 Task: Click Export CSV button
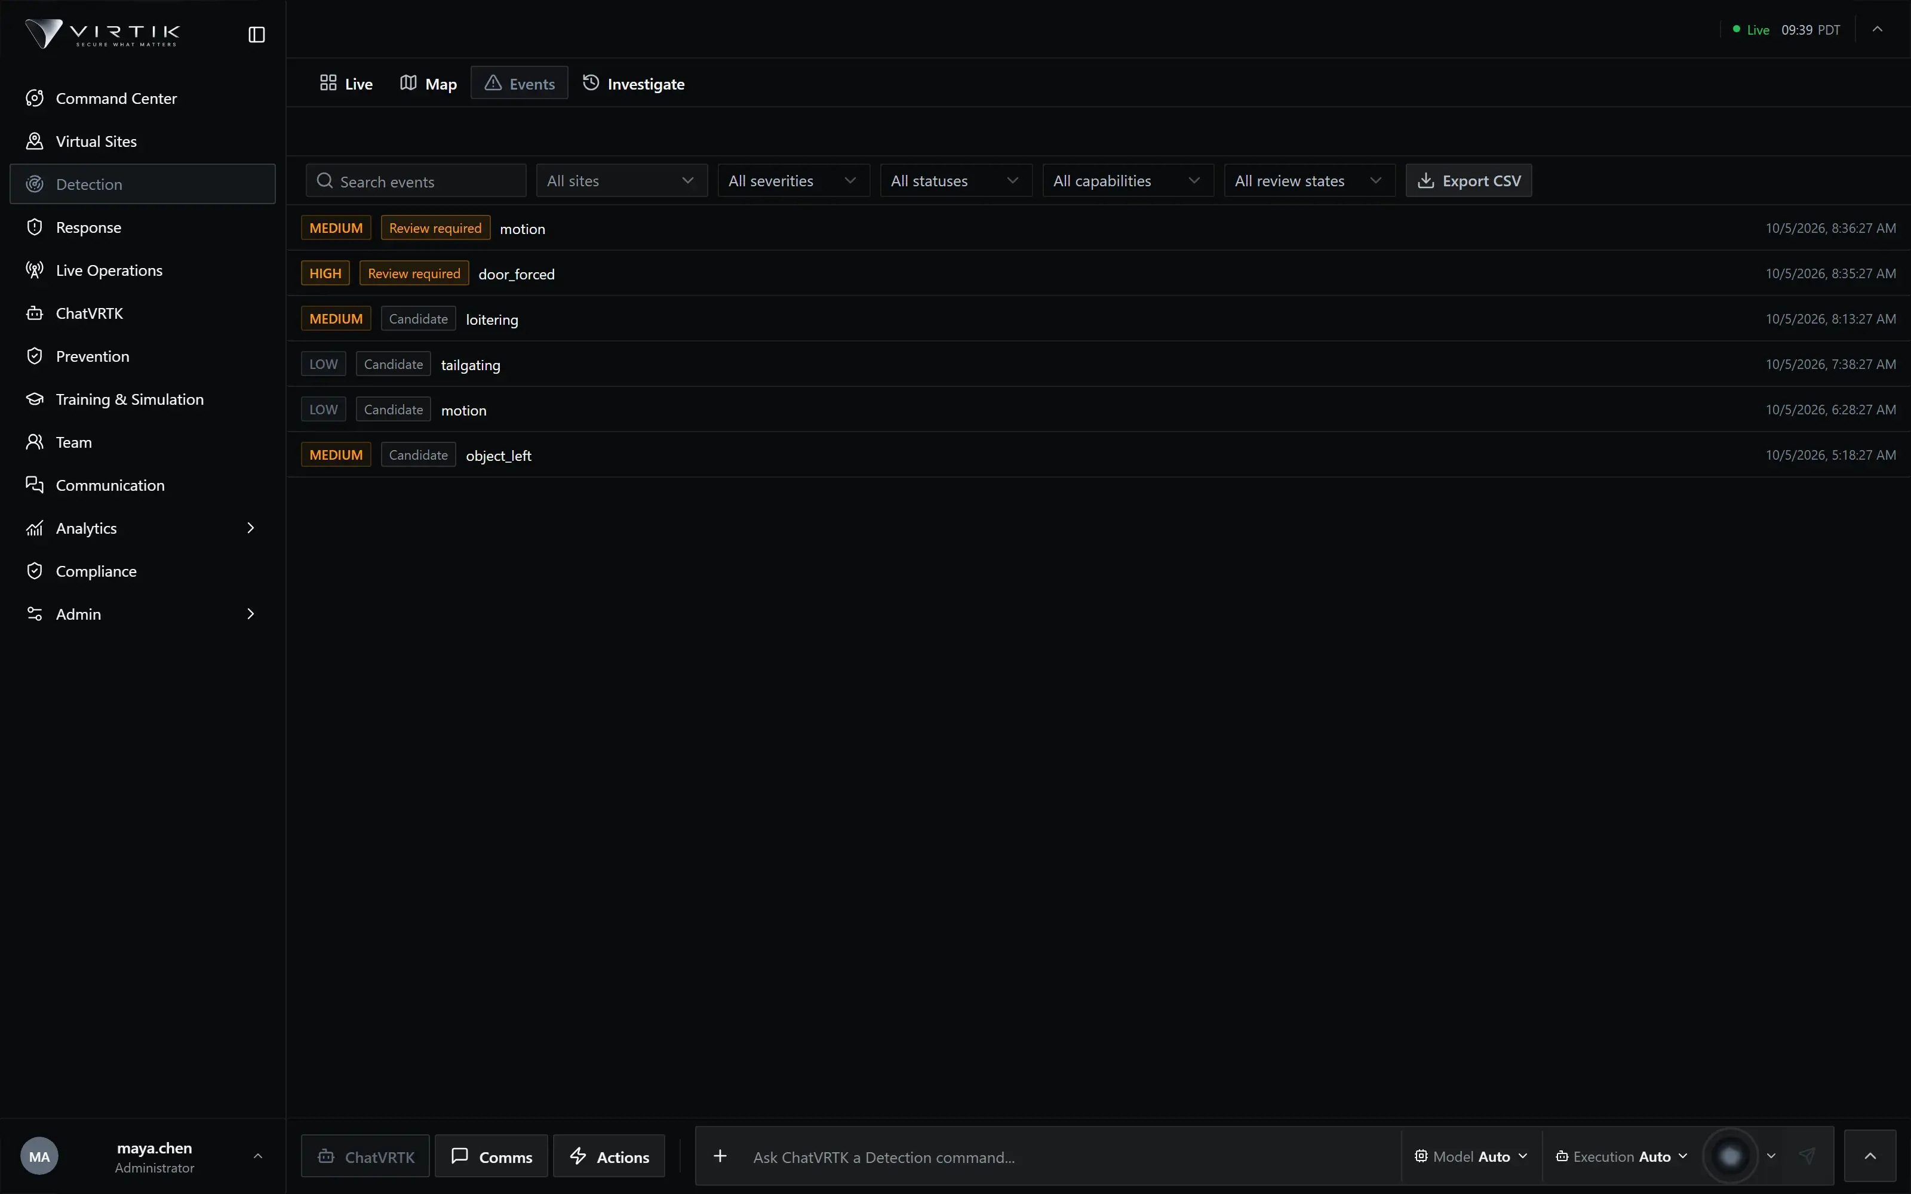[1469, 181]
